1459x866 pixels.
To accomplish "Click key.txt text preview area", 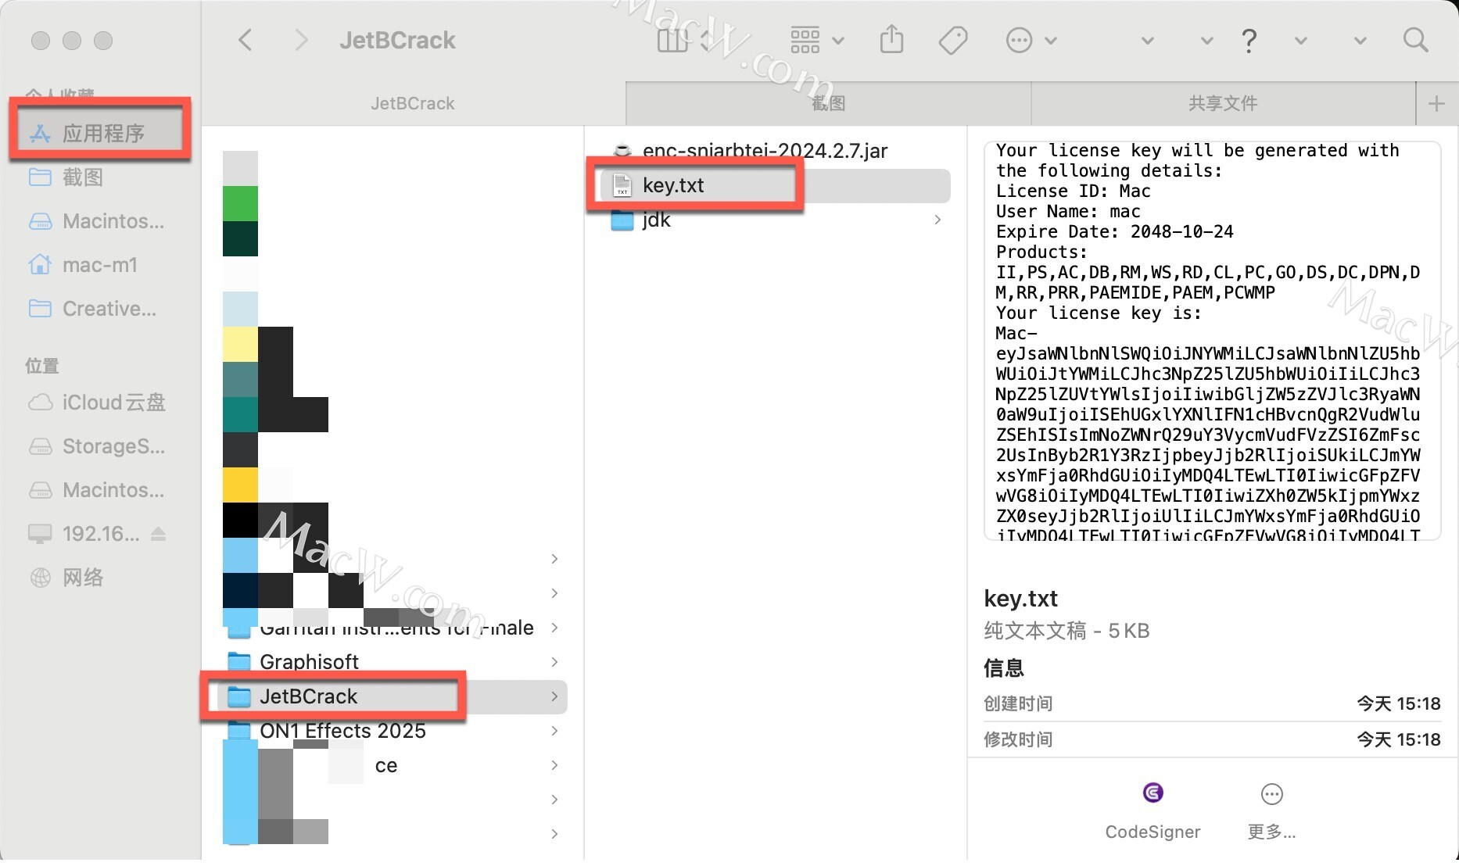I will tap(1212, 341).
